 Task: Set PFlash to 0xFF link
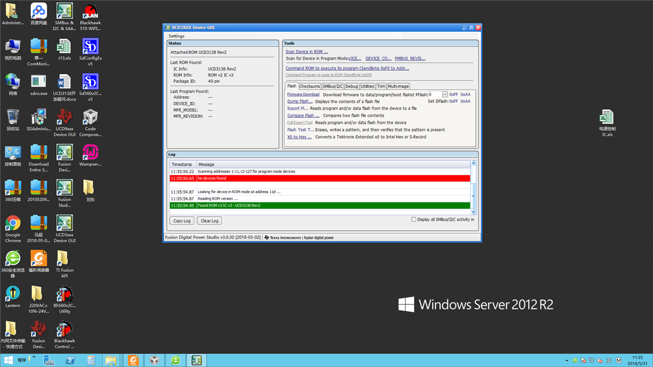pos(453,95)
